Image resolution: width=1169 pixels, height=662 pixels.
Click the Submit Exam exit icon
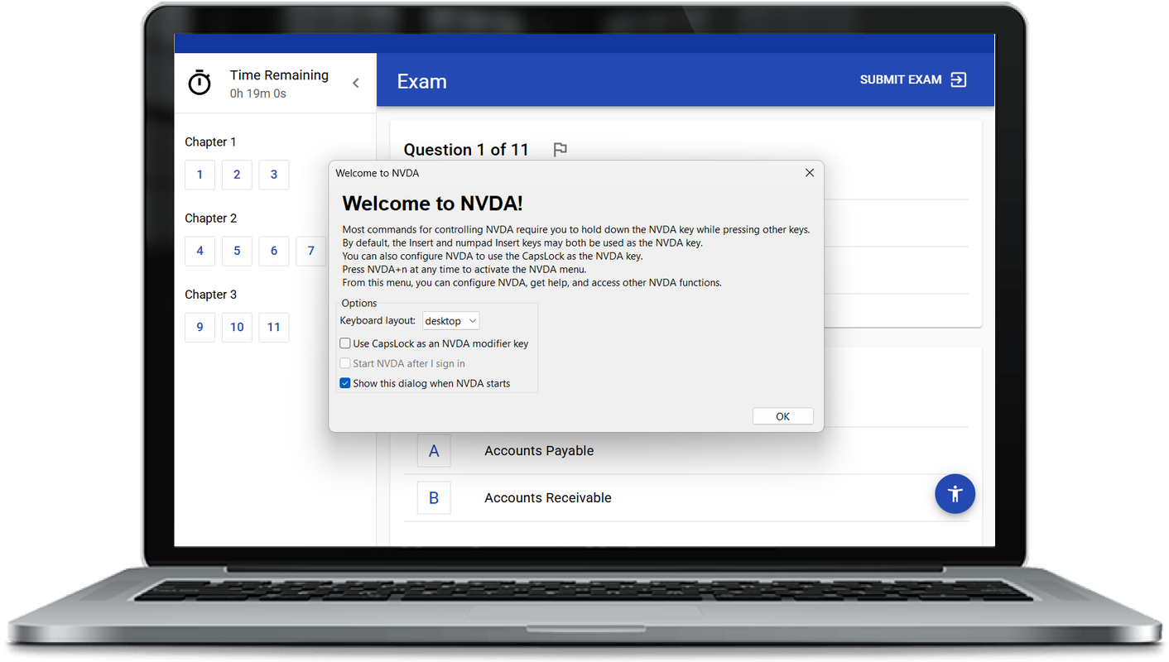pos(958,79)
